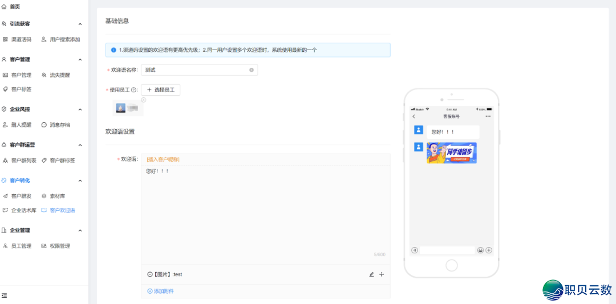Screen dimensions: 616x304
Task: Click the 企业管理 section icon
Action: (4, 231)
